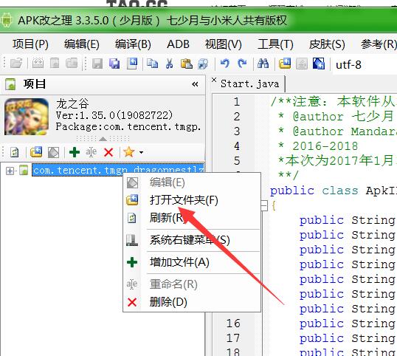Click the 项目 panel header
This screenshot has width=397, height=356.
(103, 84)
